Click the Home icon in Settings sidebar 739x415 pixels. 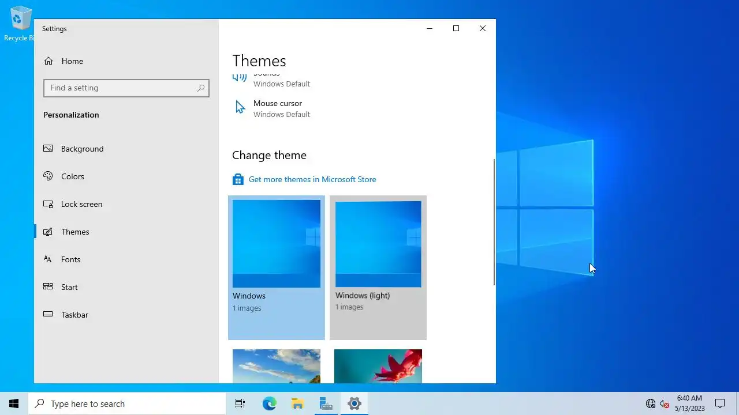[48, 61]
